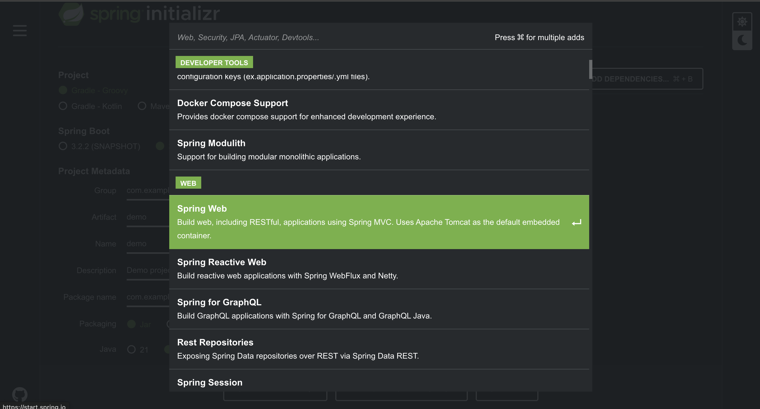Click the return arrow on Spring Web row

(x=576, y=222)
